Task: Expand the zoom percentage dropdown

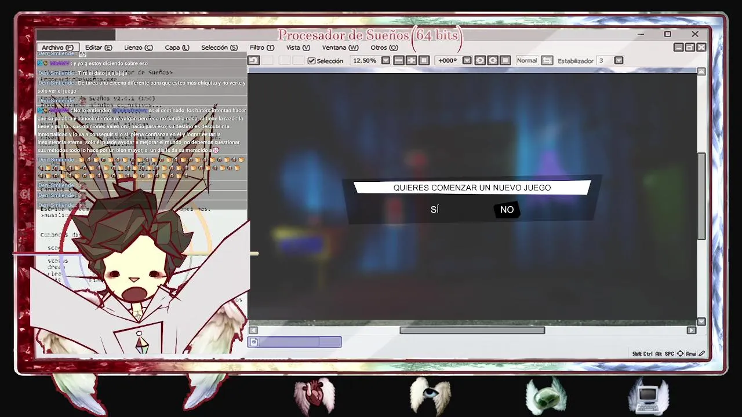Action: point(385,61)
